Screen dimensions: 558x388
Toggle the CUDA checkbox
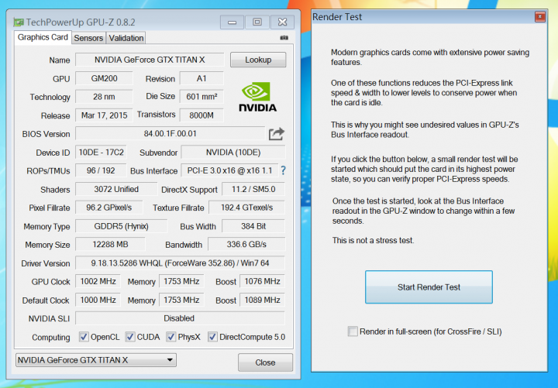click(130, 337)
